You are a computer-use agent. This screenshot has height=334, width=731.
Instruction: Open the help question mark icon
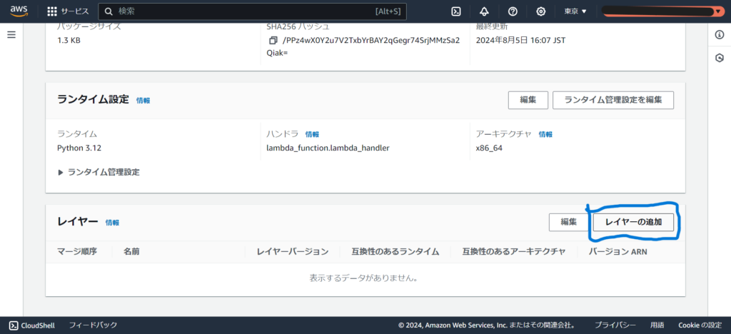[x=513, y=11]
